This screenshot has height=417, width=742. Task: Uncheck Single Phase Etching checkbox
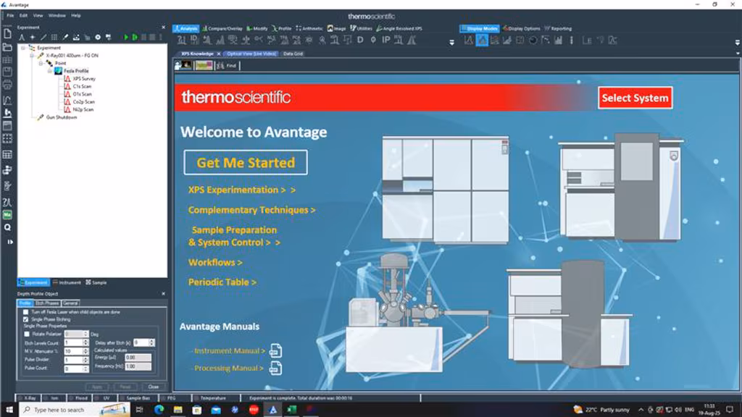26,319
